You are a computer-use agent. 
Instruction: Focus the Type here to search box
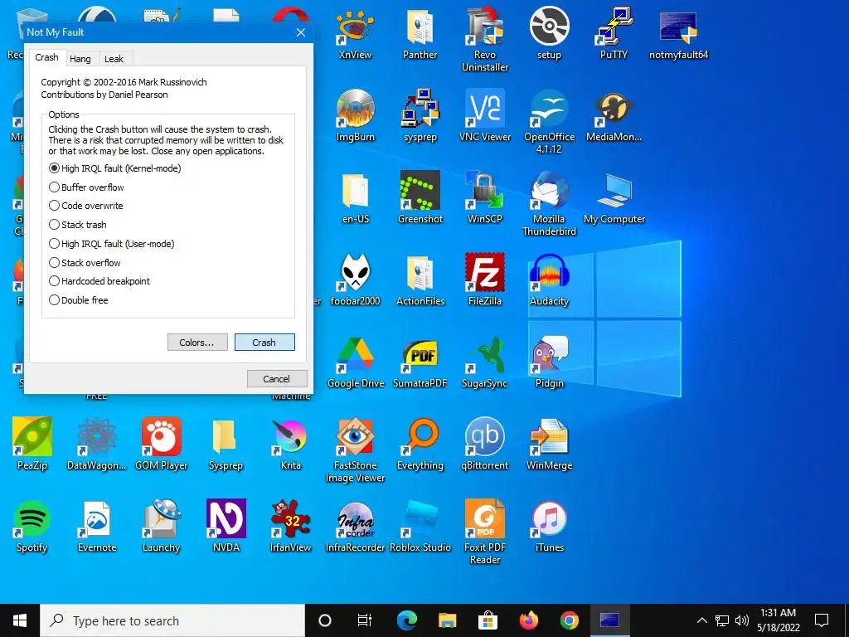[172, 620]
